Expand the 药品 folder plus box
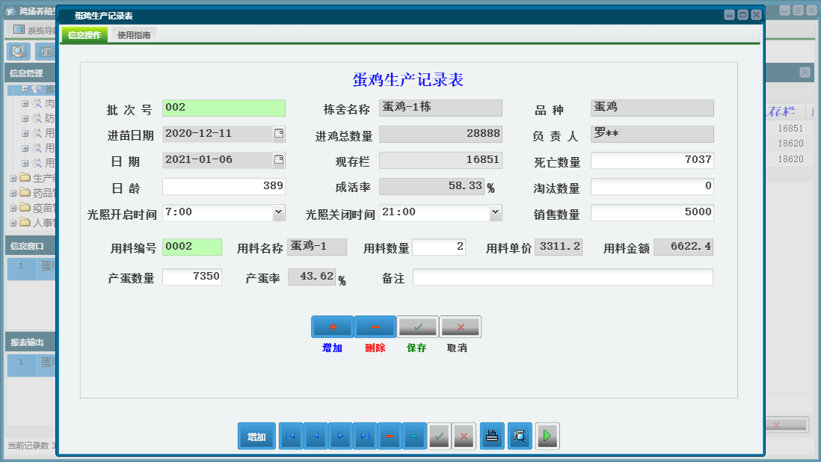 (x=13, y=193)
